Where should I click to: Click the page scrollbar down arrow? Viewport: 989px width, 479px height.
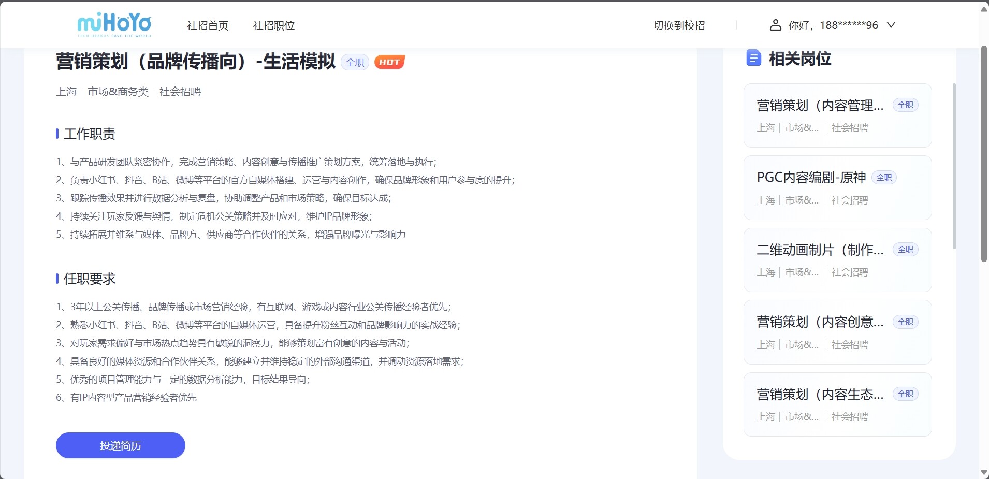click(x=984, y=472)
